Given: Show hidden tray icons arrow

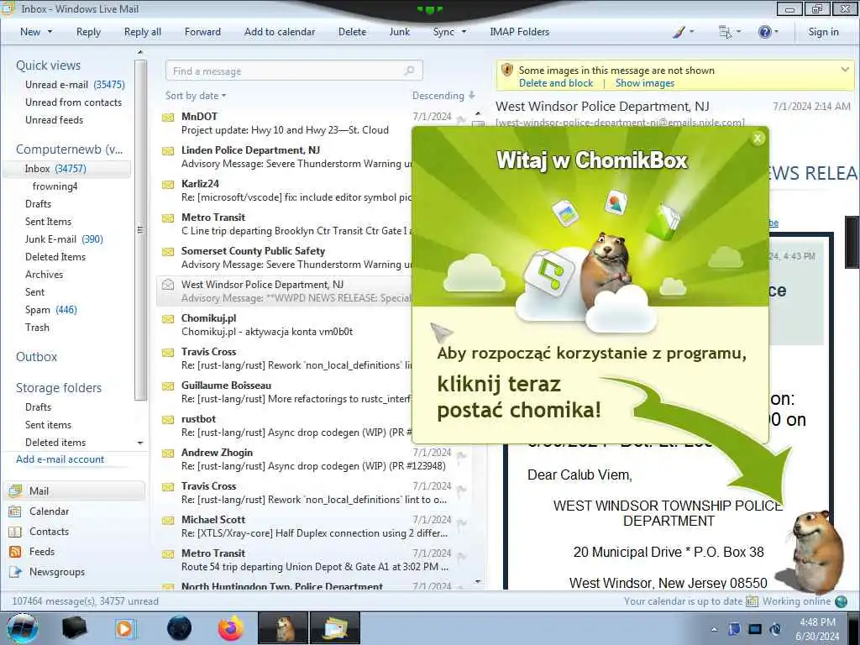Looking at the screenshot, I should click(714, 629).
